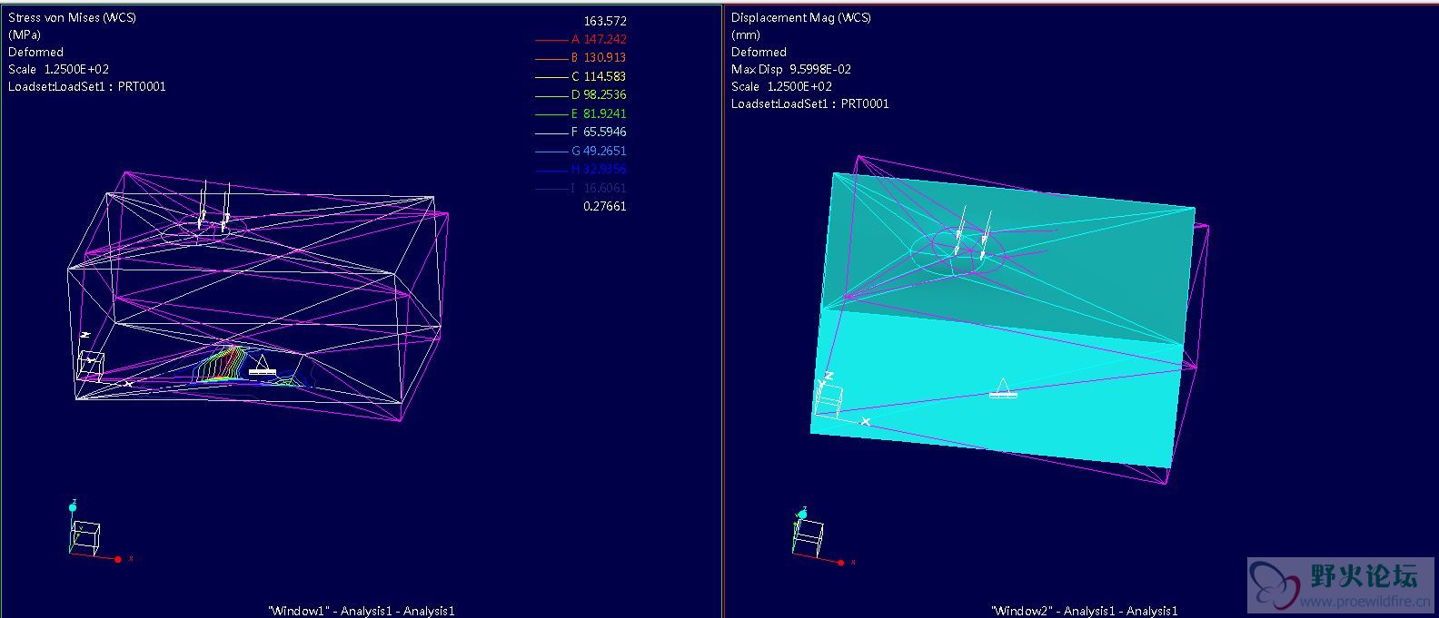
Task: Select legend entry G 49.2651
Action: (x=599, y=152)
